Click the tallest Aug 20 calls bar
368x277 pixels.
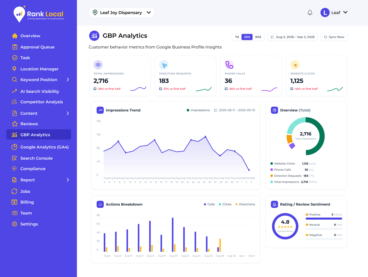(173, 235)
